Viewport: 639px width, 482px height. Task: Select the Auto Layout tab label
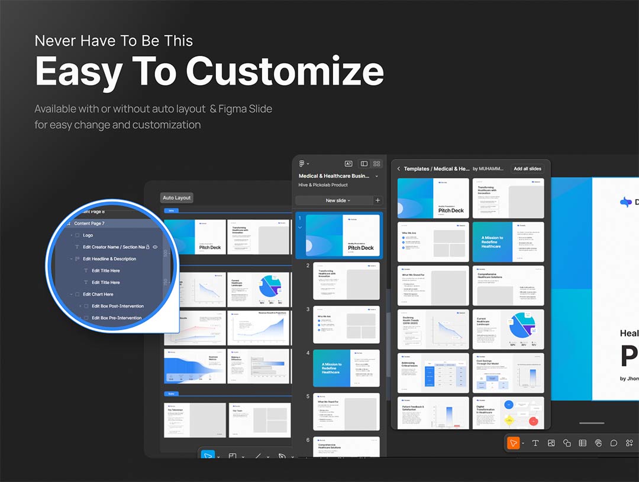point(177,198)
